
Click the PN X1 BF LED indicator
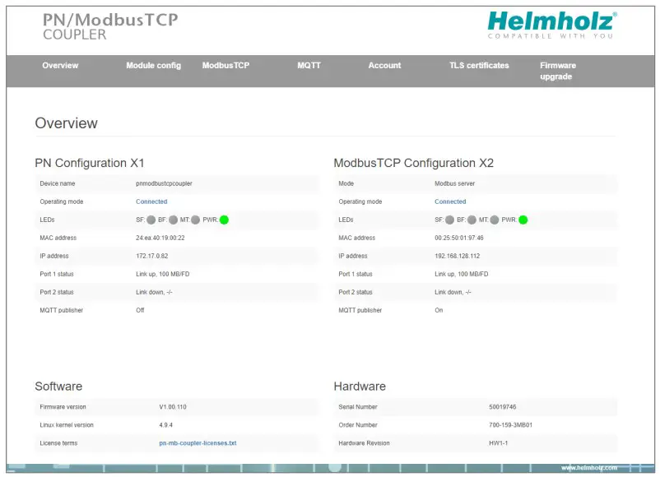[x=174, y=220]
